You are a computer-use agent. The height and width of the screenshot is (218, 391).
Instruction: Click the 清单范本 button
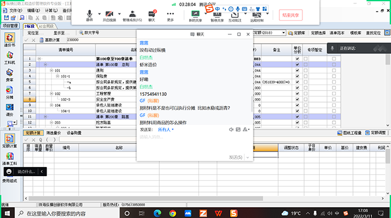click(337, 33)
